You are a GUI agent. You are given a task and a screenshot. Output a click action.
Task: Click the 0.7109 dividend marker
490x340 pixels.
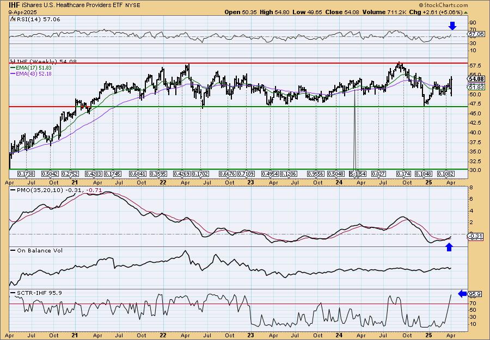tap(246, 174)
